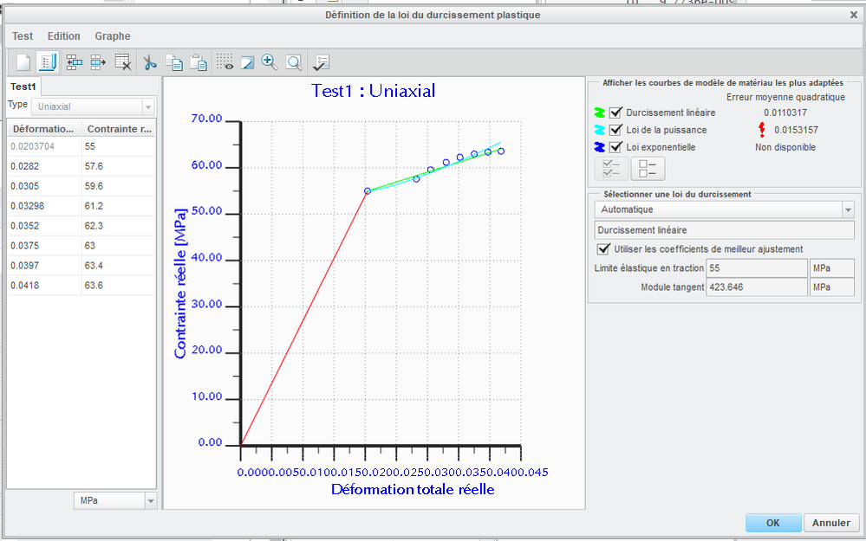Screen dimensions: 866x541
Task: Click the green linear hardening color swatch
Action: point(598,113)
